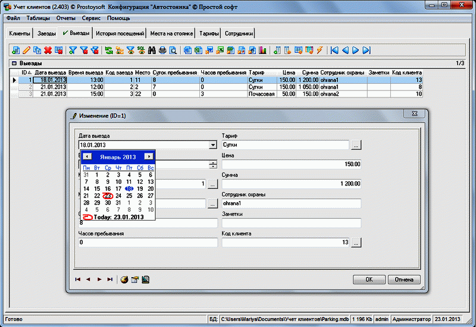Click the add new record icon

(16, 51)
